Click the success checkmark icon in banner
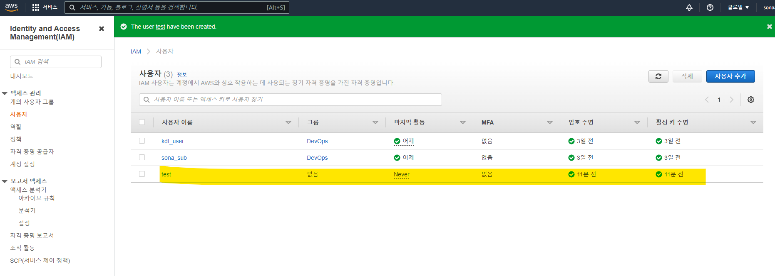 pos(124,27)
